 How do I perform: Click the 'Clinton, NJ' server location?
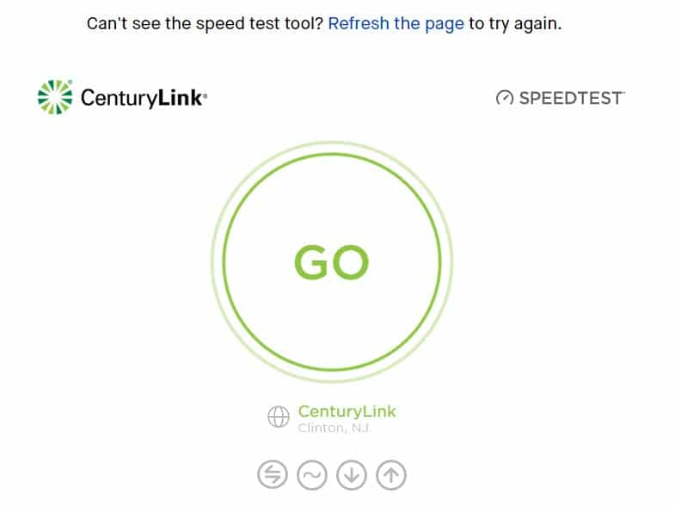tap(333, 428)
